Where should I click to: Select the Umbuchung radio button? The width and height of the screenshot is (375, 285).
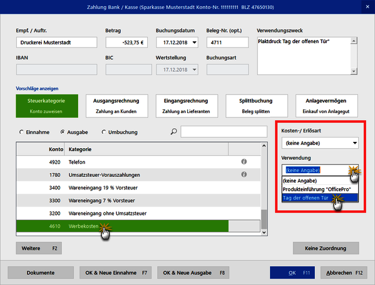click(104, 132)
